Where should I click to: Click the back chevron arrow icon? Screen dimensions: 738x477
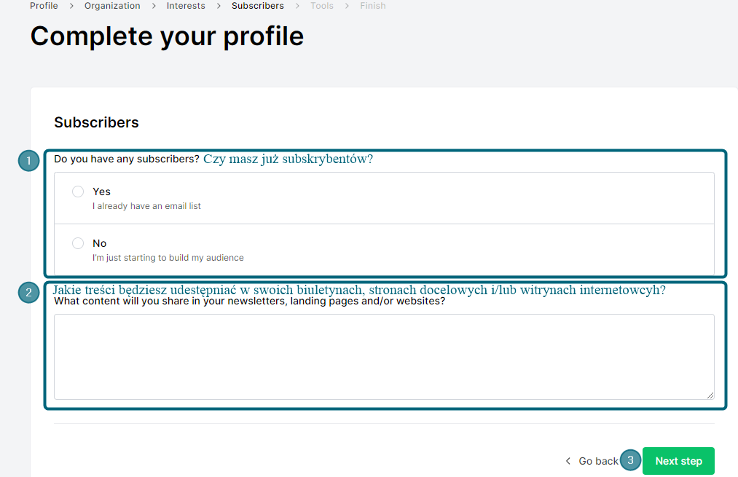tap(568, 461)
